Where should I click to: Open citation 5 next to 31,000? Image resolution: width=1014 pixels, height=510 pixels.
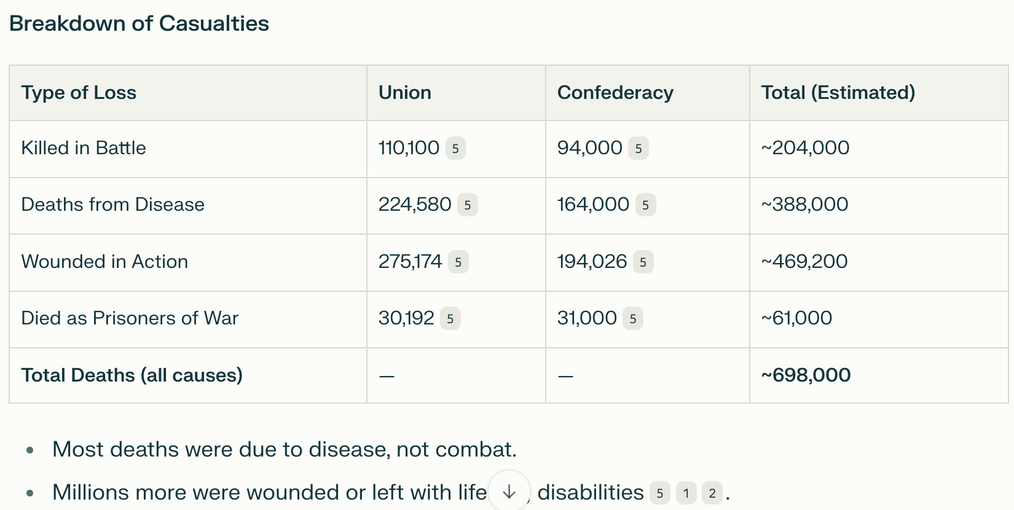coord(633,318)
